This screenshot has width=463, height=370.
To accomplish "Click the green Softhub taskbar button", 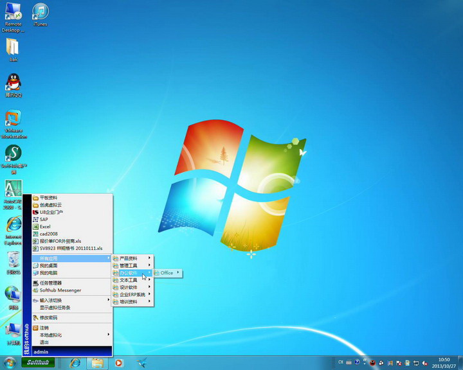I will coord(37,363).
